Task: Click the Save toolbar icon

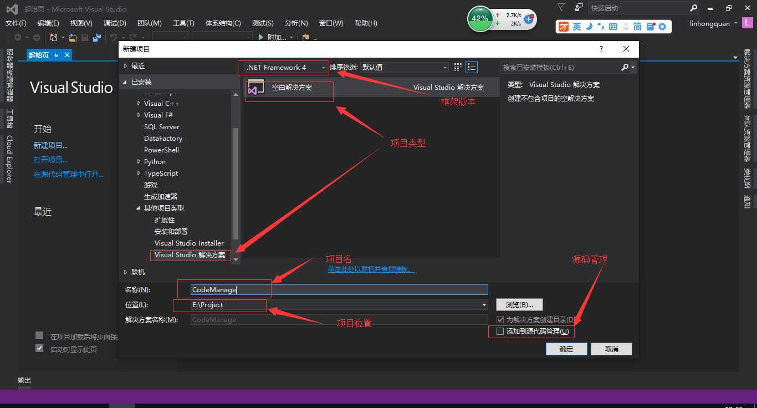Action: (85, 37)
